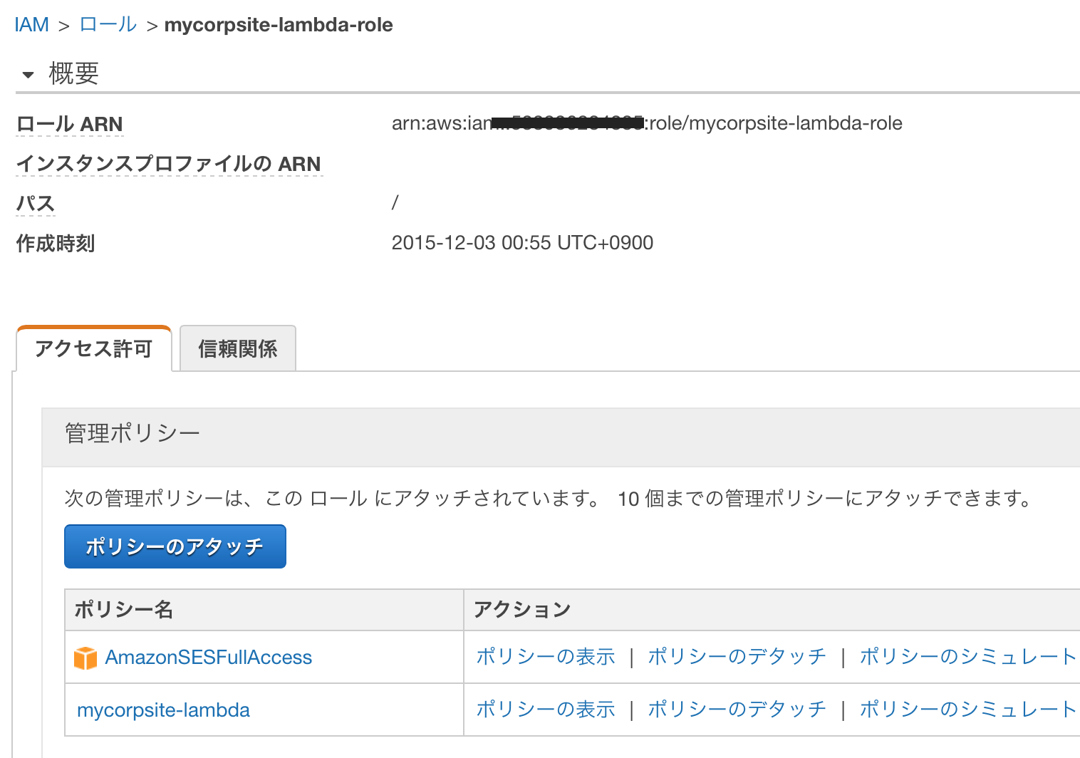Screen dimensions: 1080x758
Task: Click ポリシーのシミュレート for mycorpsite-lambda
Action: pos(966,709)
